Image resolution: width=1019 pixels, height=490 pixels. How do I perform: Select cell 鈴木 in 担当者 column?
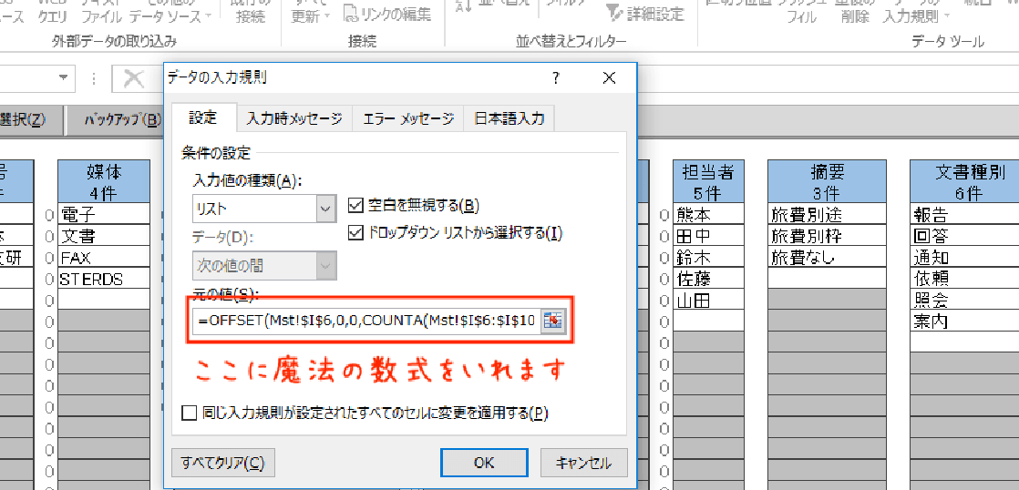707,257
